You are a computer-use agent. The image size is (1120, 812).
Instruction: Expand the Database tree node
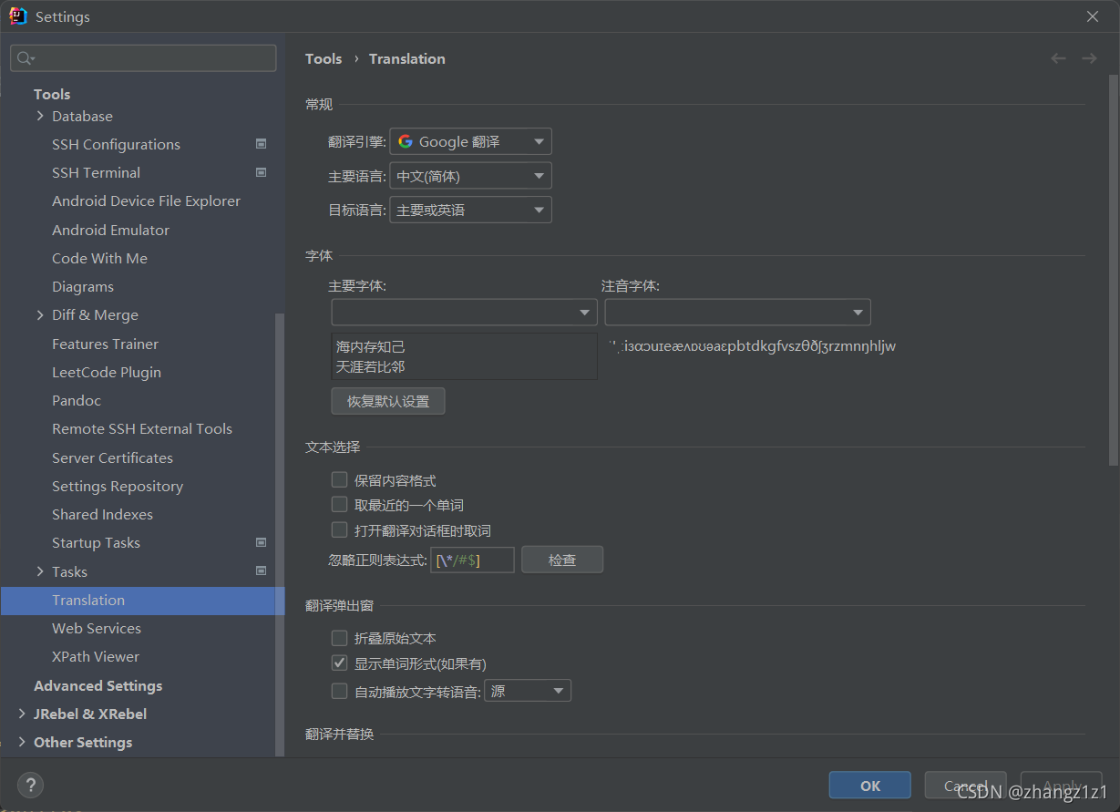coord(40,116)
